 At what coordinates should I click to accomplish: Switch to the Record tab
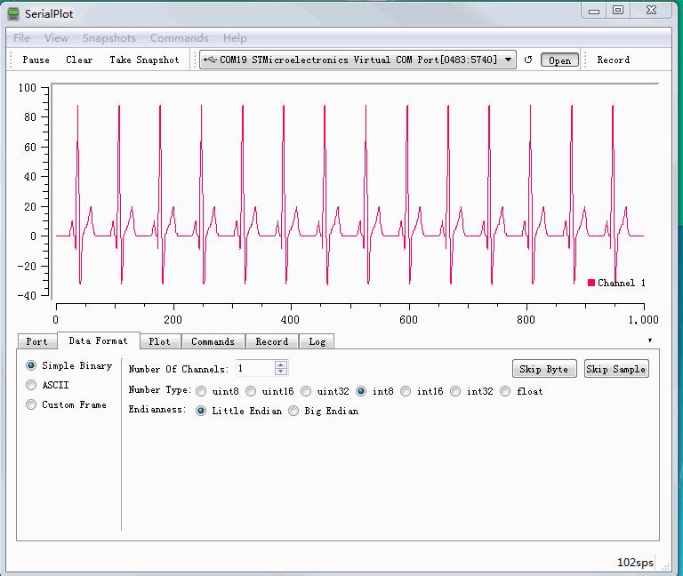[272, 341]
